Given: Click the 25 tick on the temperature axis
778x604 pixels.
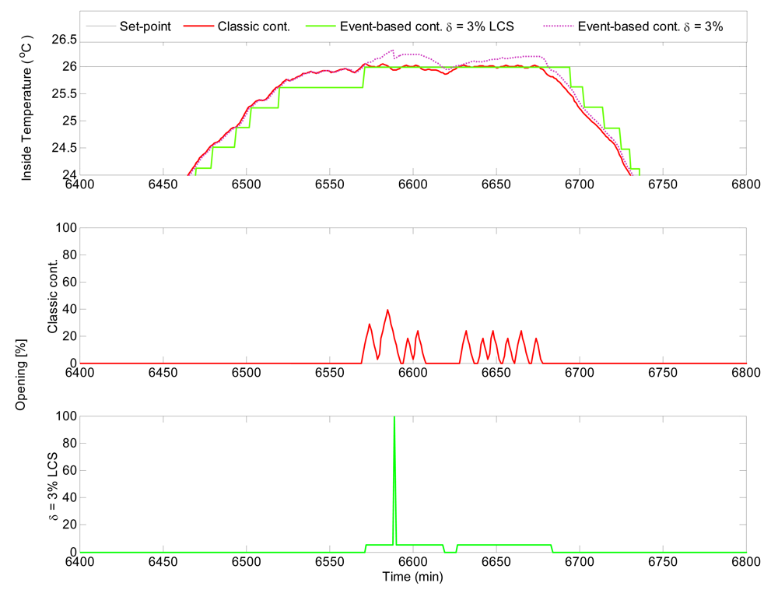Looking at the screenshot, I should pyautogui.click(x=70, y=121).
